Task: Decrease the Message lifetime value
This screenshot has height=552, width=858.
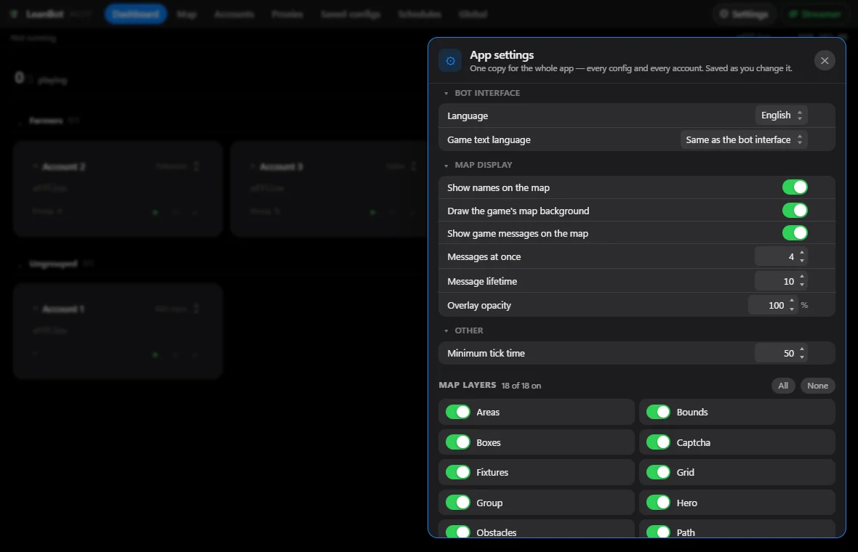Action: [x=801, y=285]
